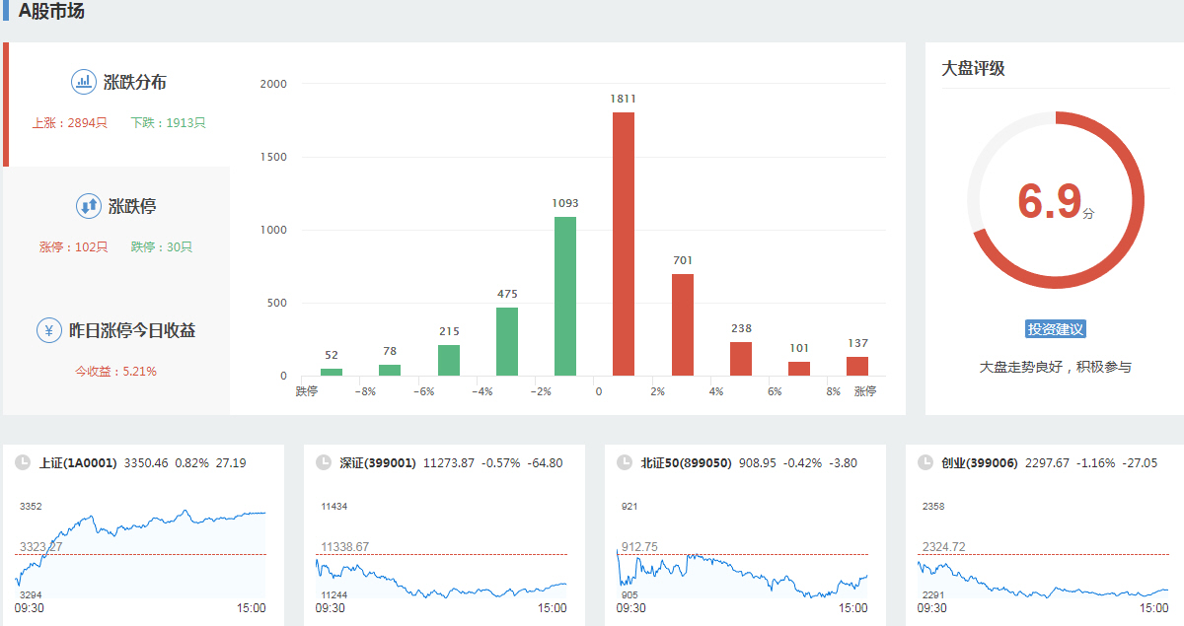Click the yen icon beside 昨日涨停今日收益

tap(49, 330)
